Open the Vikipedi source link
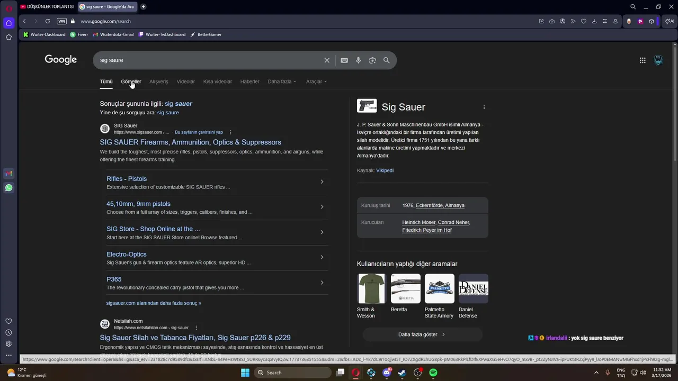The height and width of the screenshot is (381, 678). [x=385, y=170]
